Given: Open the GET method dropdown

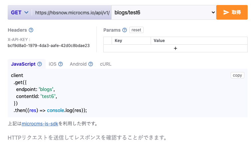Looking at the screenshot, I should pos(20,12).
